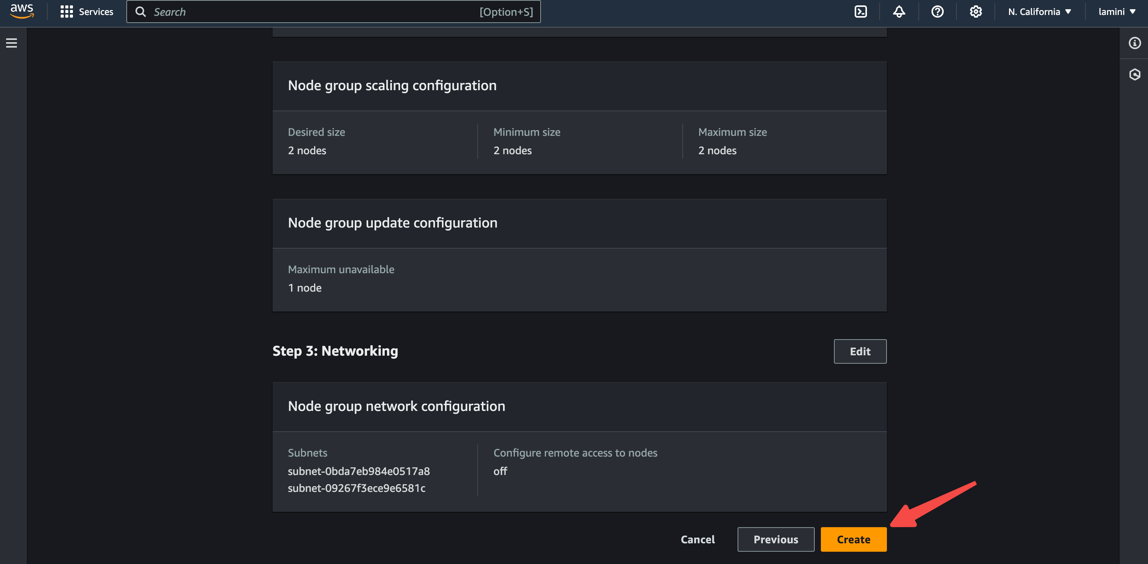Click the orange Create button
1148x564 pixels.
(x=854, y=539)
